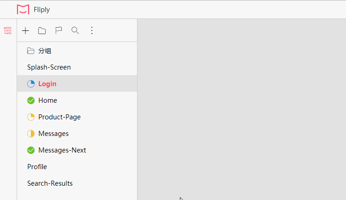Viewport: 346px width, 200px height.
Task: Create a new folder group
Action: (x=42, y=30)
